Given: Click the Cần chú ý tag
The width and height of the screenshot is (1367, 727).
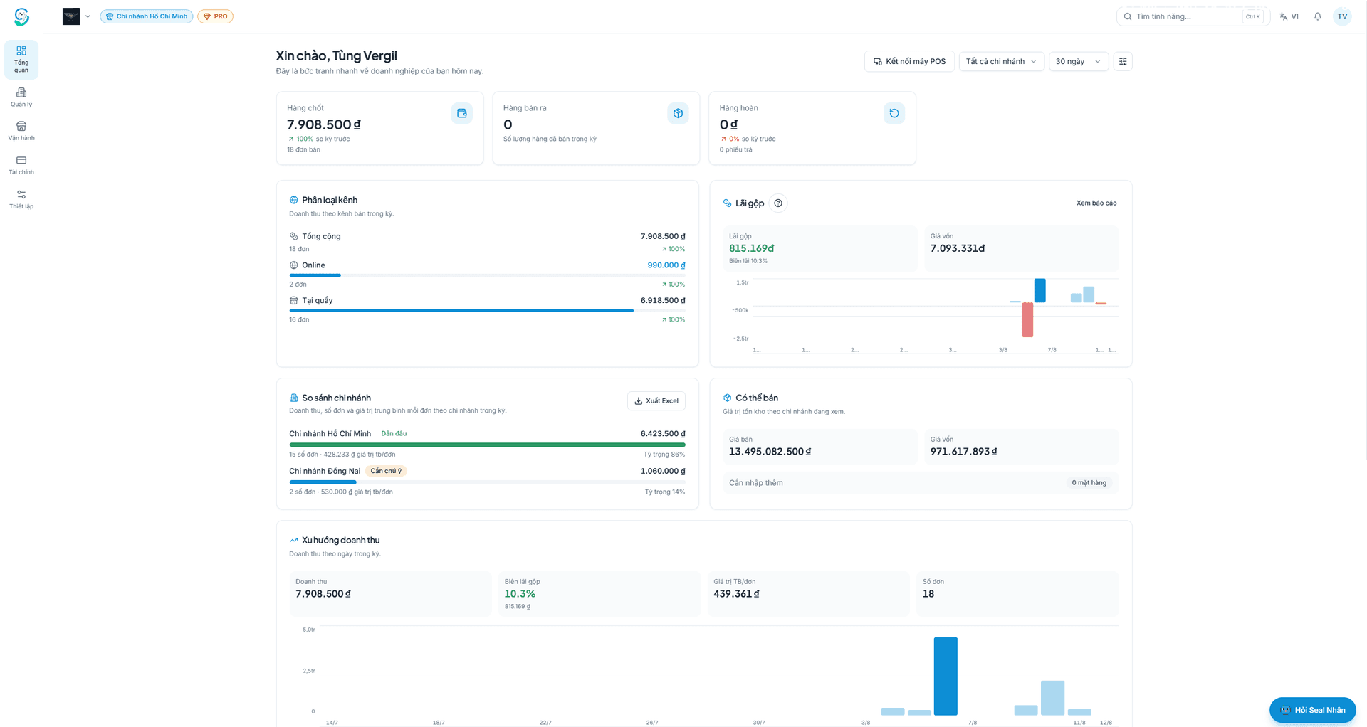Looking at the screenshot, I should pos(386,471).
